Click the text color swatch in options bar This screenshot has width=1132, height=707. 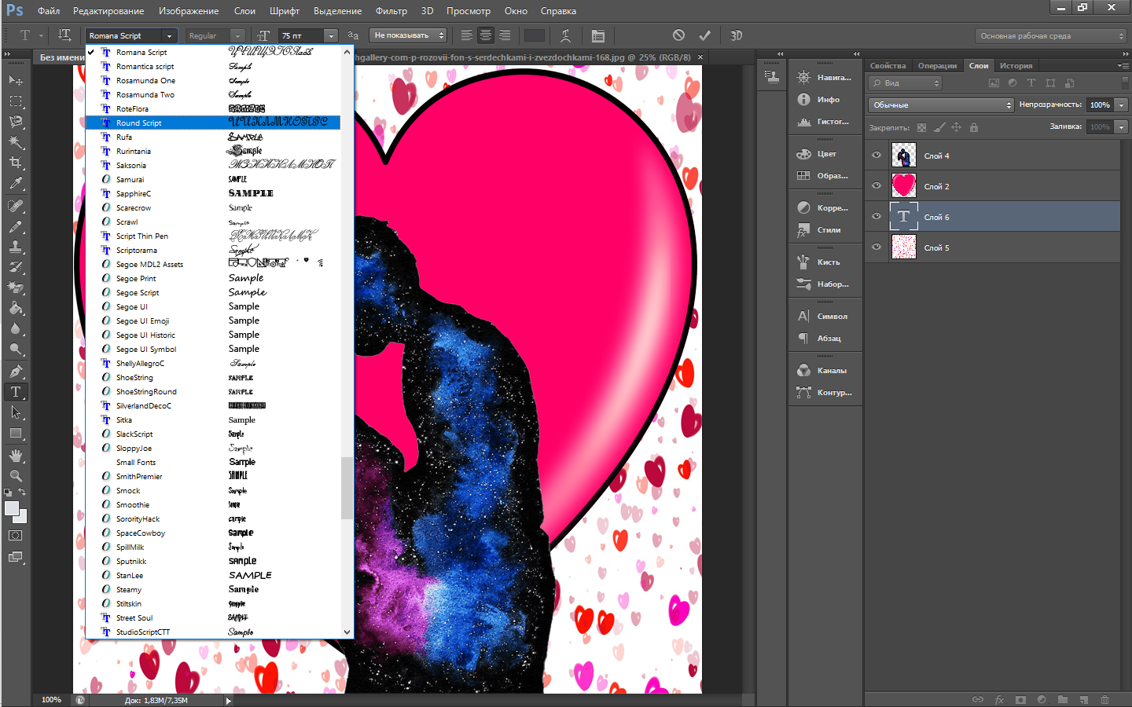pyautogui.click(x=534, y=35)
